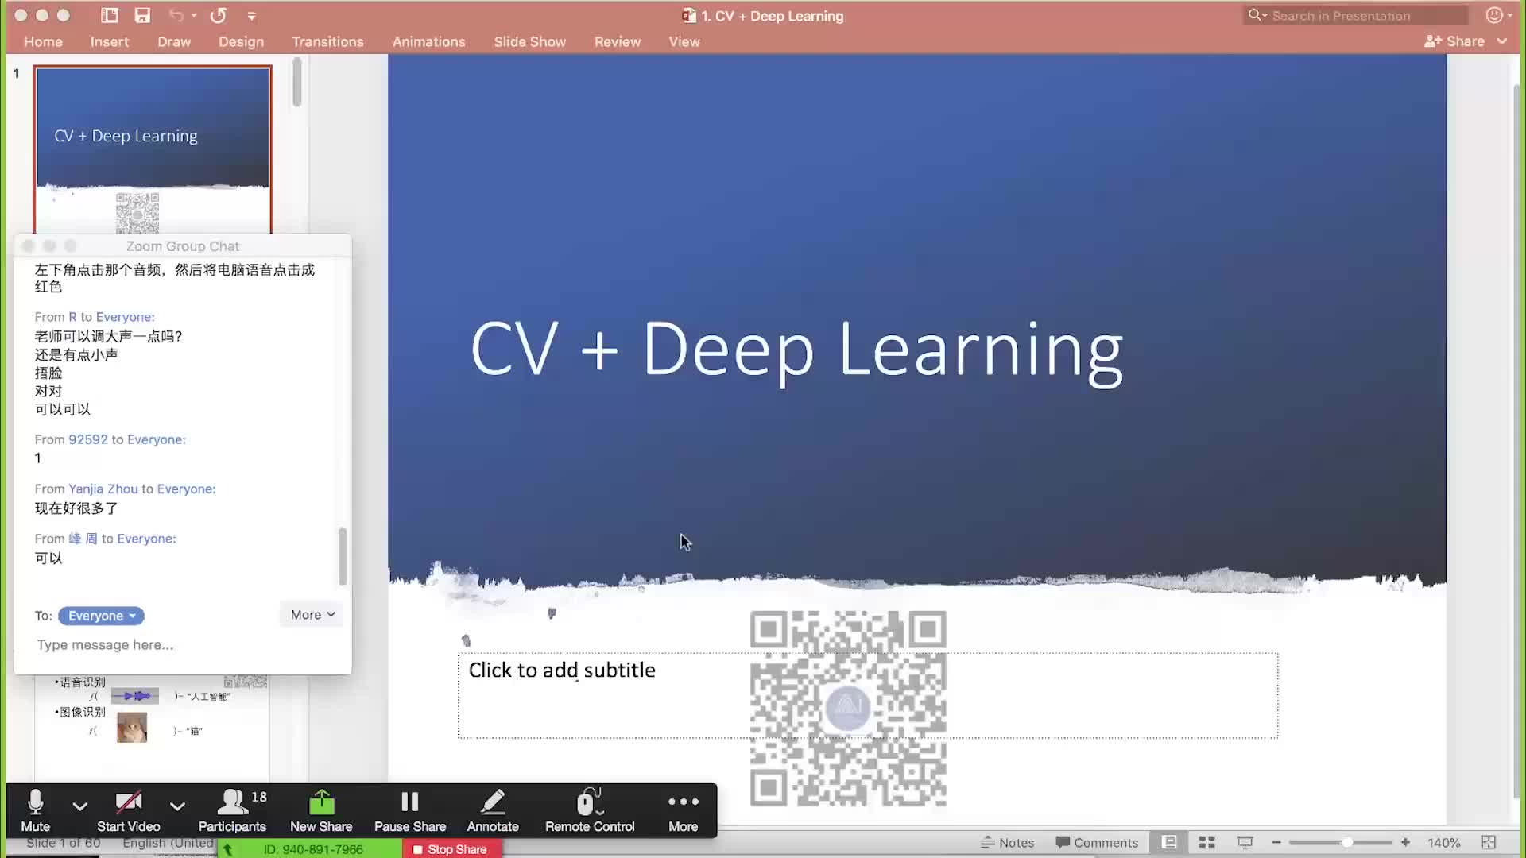The height and width of the screenshot is (858, 1526).
Task: Click the zoom in plus icon
Action: [1405, 842]
